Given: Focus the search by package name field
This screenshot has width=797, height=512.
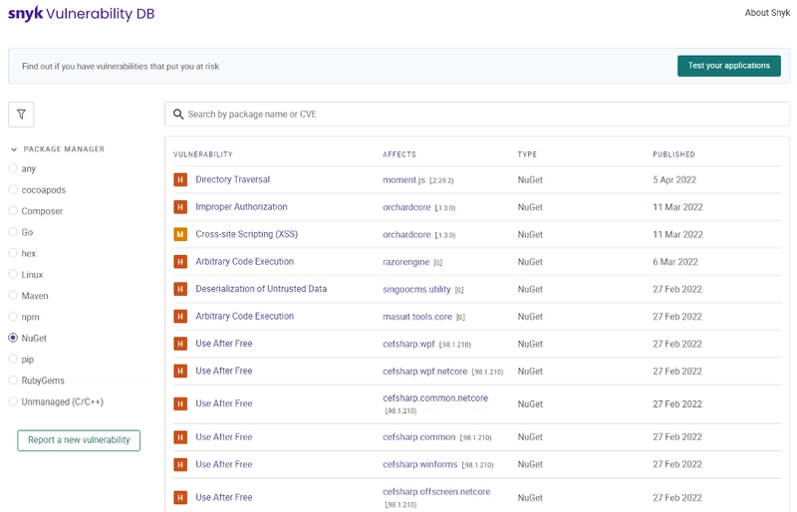Looking at the screenshot, I should 477,115.
